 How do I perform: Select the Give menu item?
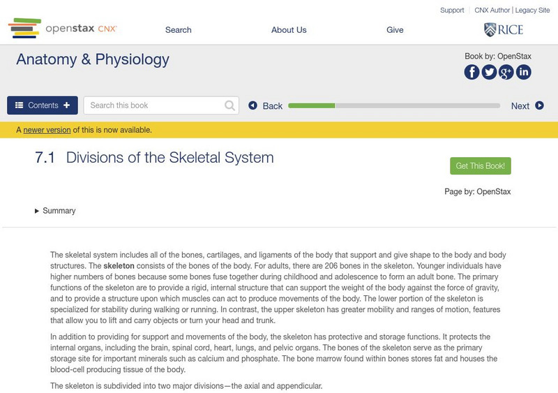tap(395, 30)
